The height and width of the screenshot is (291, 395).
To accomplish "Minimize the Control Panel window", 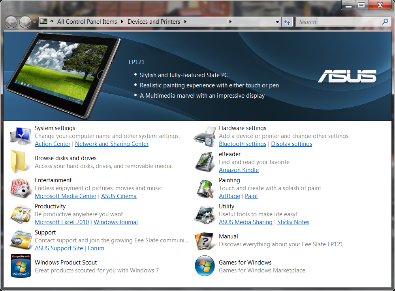I will (x=348, y=5).
